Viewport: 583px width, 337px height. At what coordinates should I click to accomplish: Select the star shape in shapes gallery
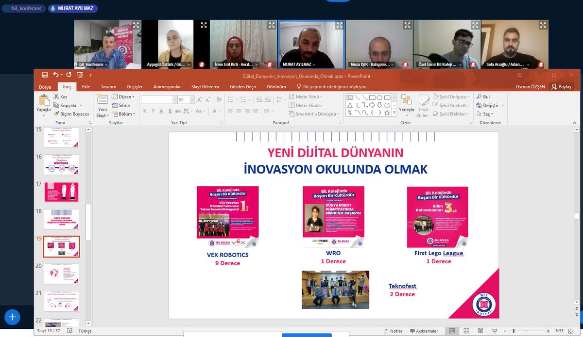387,112
